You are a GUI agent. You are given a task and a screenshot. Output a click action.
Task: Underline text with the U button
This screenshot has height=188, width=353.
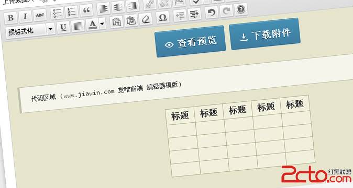63,27
